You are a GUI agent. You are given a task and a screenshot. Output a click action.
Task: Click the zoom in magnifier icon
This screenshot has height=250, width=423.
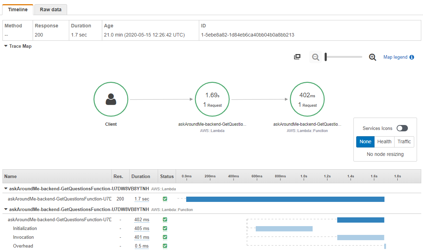pos(373,57)
